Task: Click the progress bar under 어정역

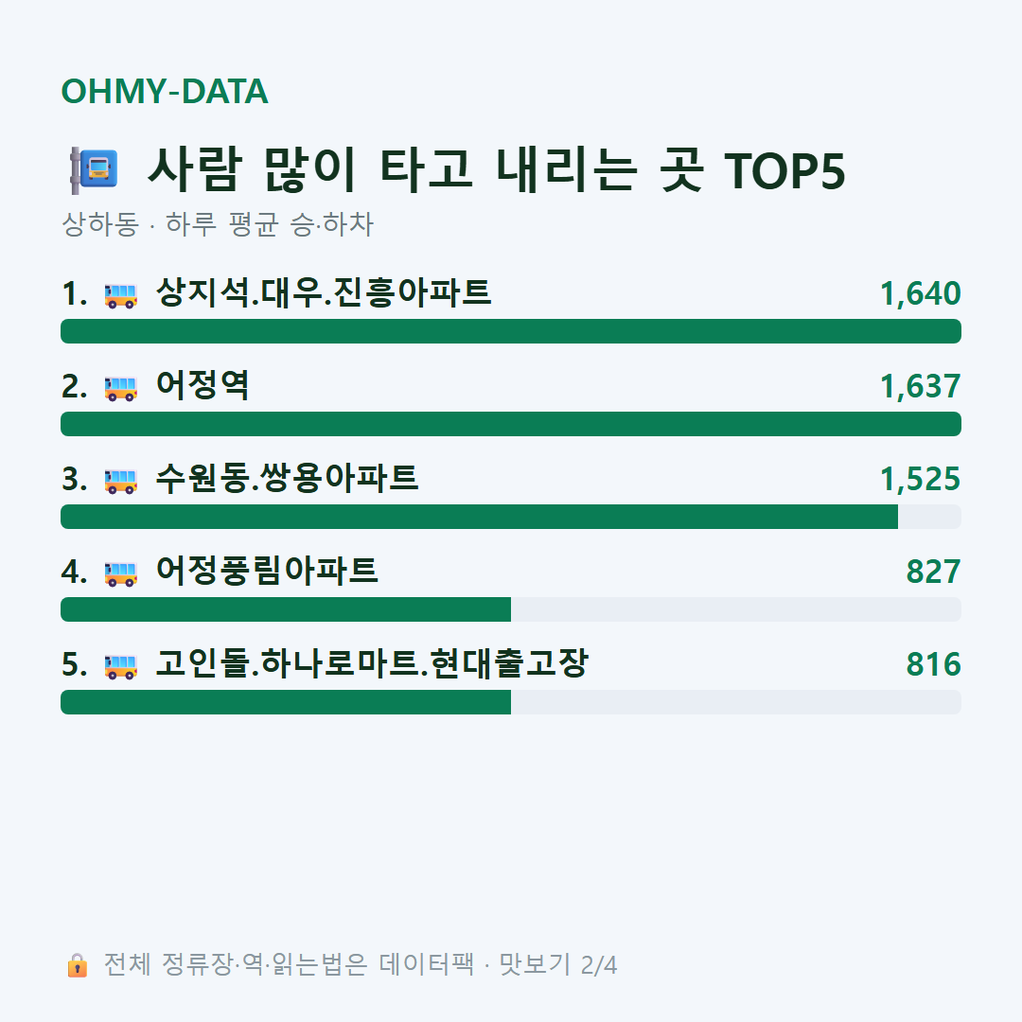Action: coord(511,424)
